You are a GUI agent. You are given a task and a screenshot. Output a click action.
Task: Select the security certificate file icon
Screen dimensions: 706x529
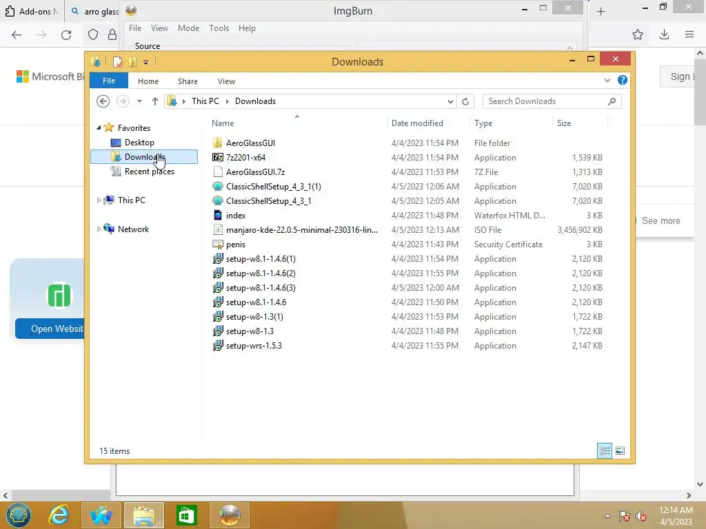pyautogui.click(x=217, y=245)
